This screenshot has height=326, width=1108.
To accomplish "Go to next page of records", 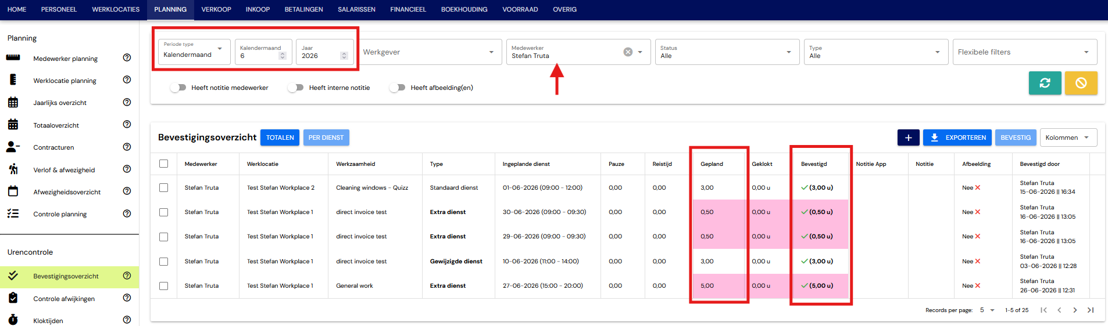I will point(1075,310).
